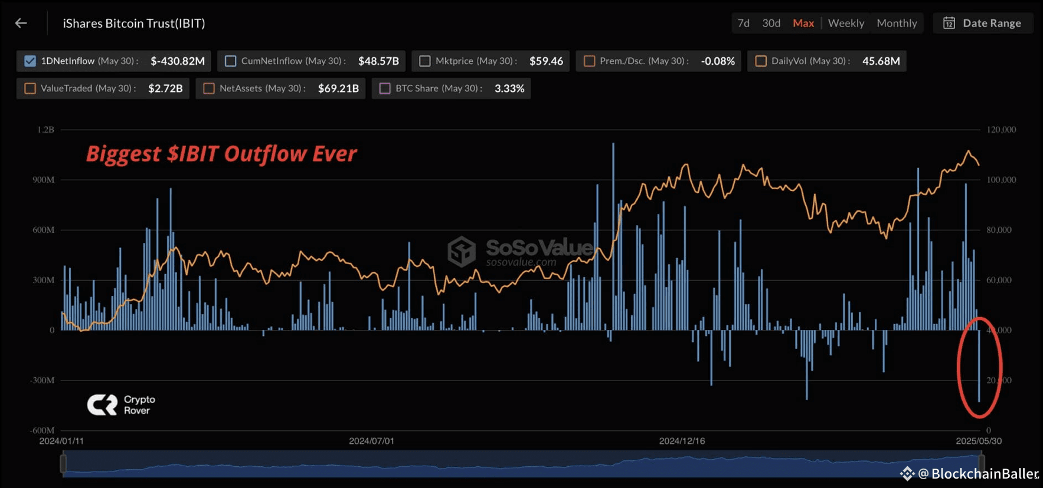Click the $69.21B net assets figure
This screenshot has height=488, width=1043.
(338, 88)
